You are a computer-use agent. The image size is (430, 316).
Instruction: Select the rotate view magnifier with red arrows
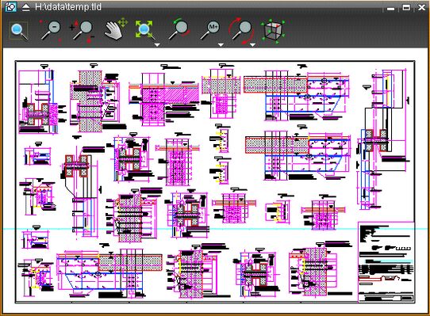pyautogui.click(x=241, y=31)
